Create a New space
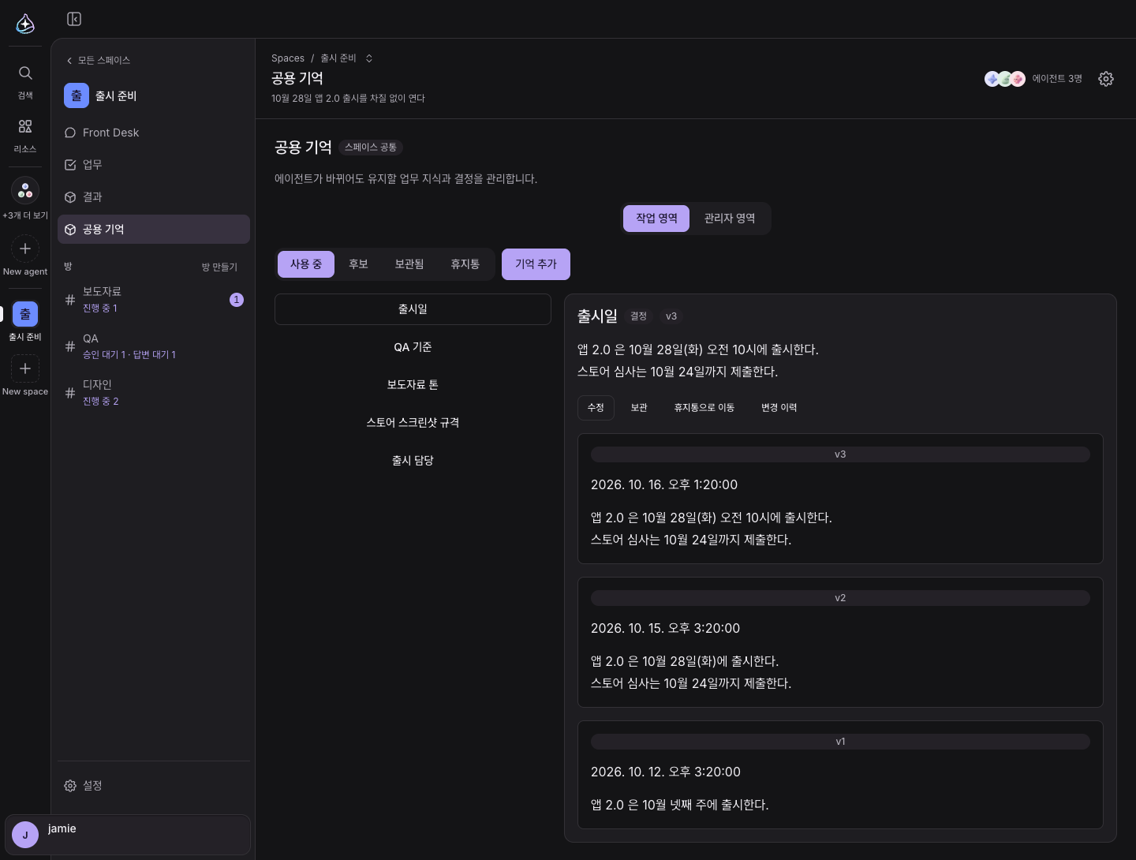 (x=25, y=376)
